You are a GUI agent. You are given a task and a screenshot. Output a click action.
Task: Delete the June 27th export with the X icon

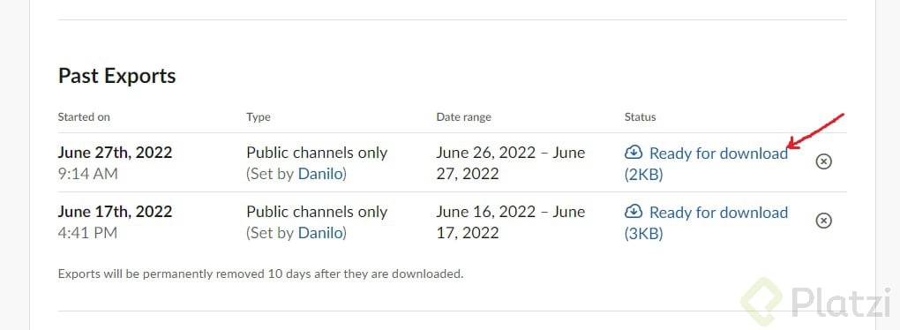coord(823,161)
